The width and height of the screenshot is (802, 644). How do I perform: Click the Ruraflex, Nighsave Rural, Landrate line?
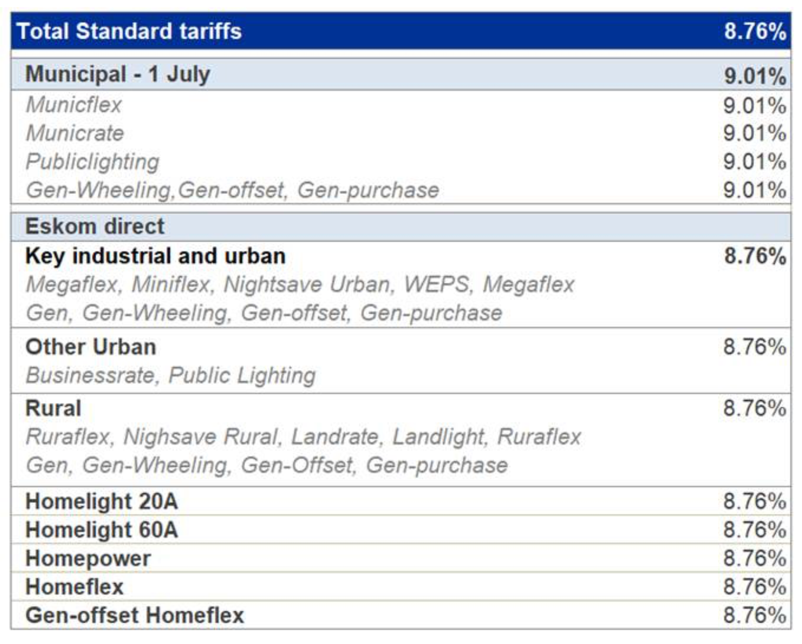303,437
